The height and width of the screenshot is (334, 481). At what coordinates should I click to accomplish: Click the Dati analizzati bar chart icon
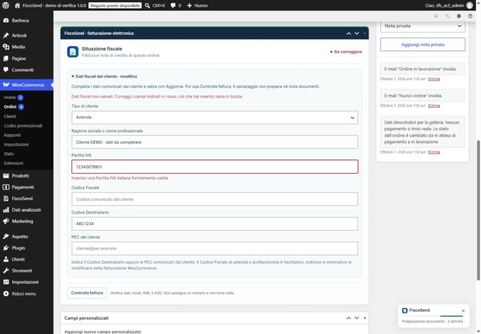(6, 210)
